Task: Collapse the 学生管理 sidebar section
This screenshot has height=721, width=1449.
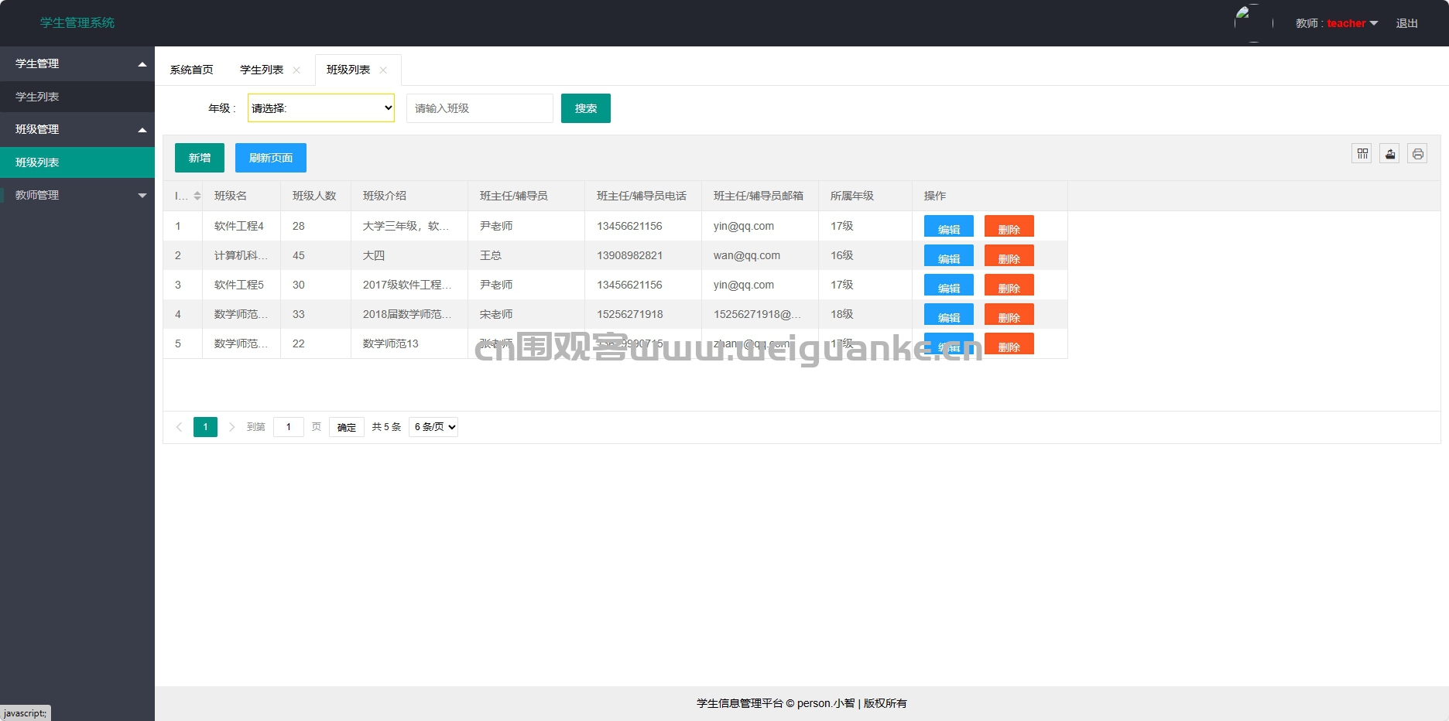Action: [x=77, y=63]
